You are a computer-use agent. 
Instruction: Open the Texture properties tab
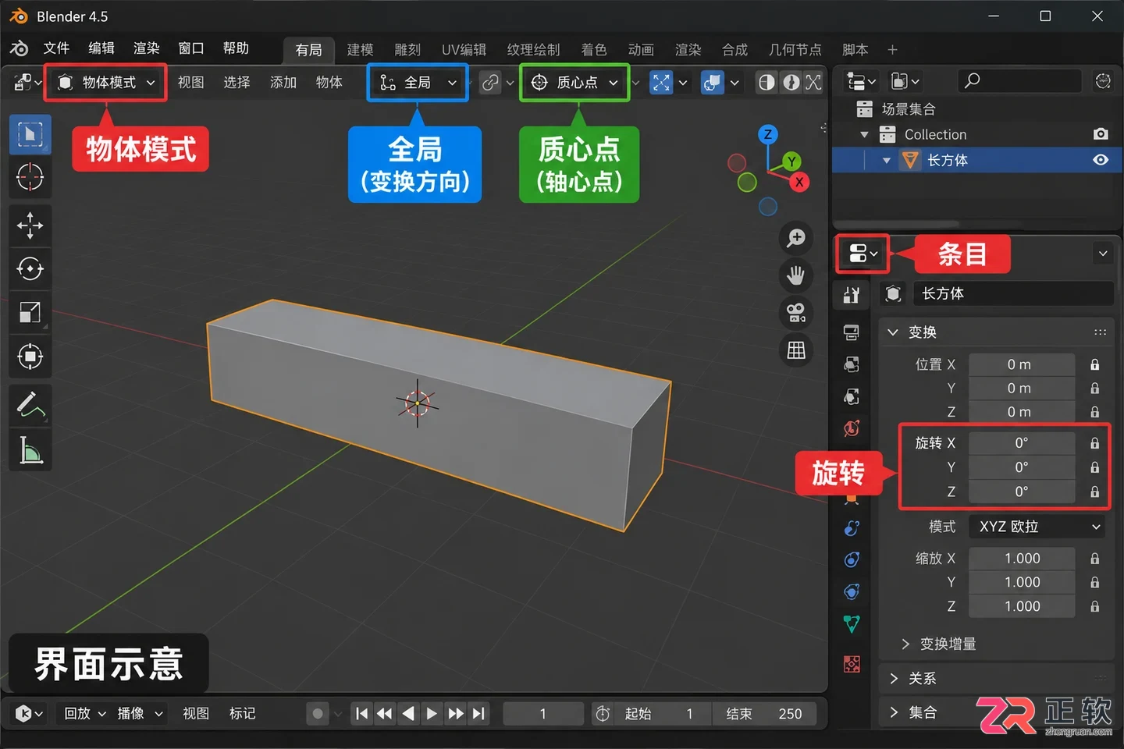point(852,664)
